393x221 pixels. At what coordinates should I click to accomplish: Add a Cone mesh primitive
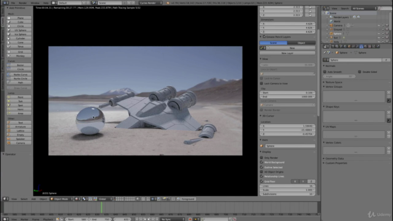[19, 42]
